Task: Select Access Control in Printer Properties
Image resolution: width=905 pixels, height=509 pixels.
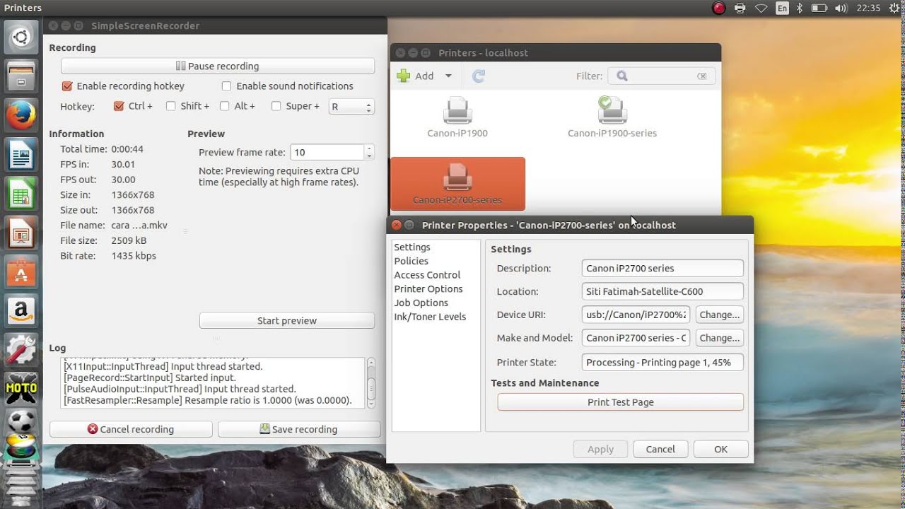Action: [427, 275]
